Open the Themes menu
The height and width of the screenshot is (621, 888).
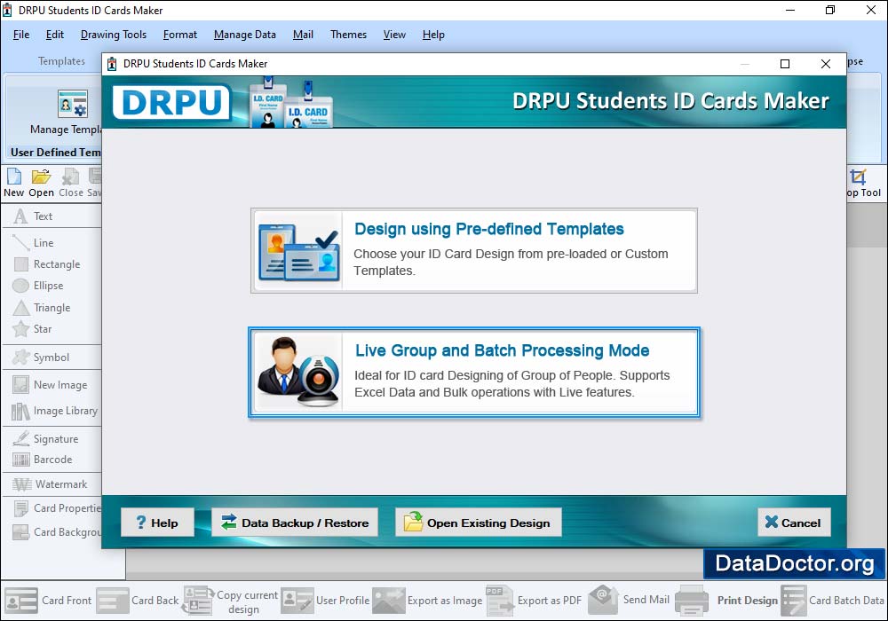click(348, 35)
